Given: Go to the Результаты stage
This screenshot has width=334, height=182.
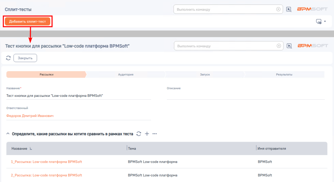Looking at the screenshot, I should point(284,74).
